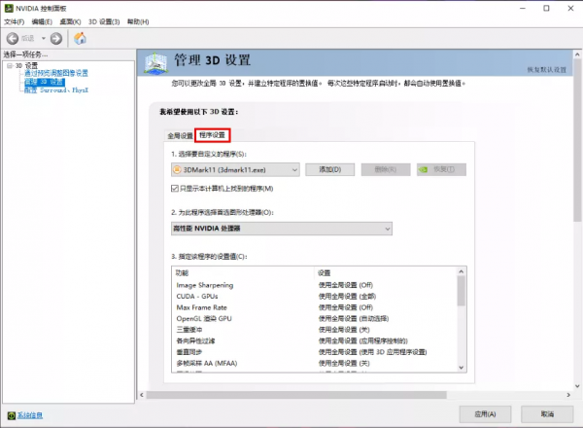This screenshot has width=583, height=428.
Task: Click the NVIDIA logo in title bar
Action: [x=9, y=8]
